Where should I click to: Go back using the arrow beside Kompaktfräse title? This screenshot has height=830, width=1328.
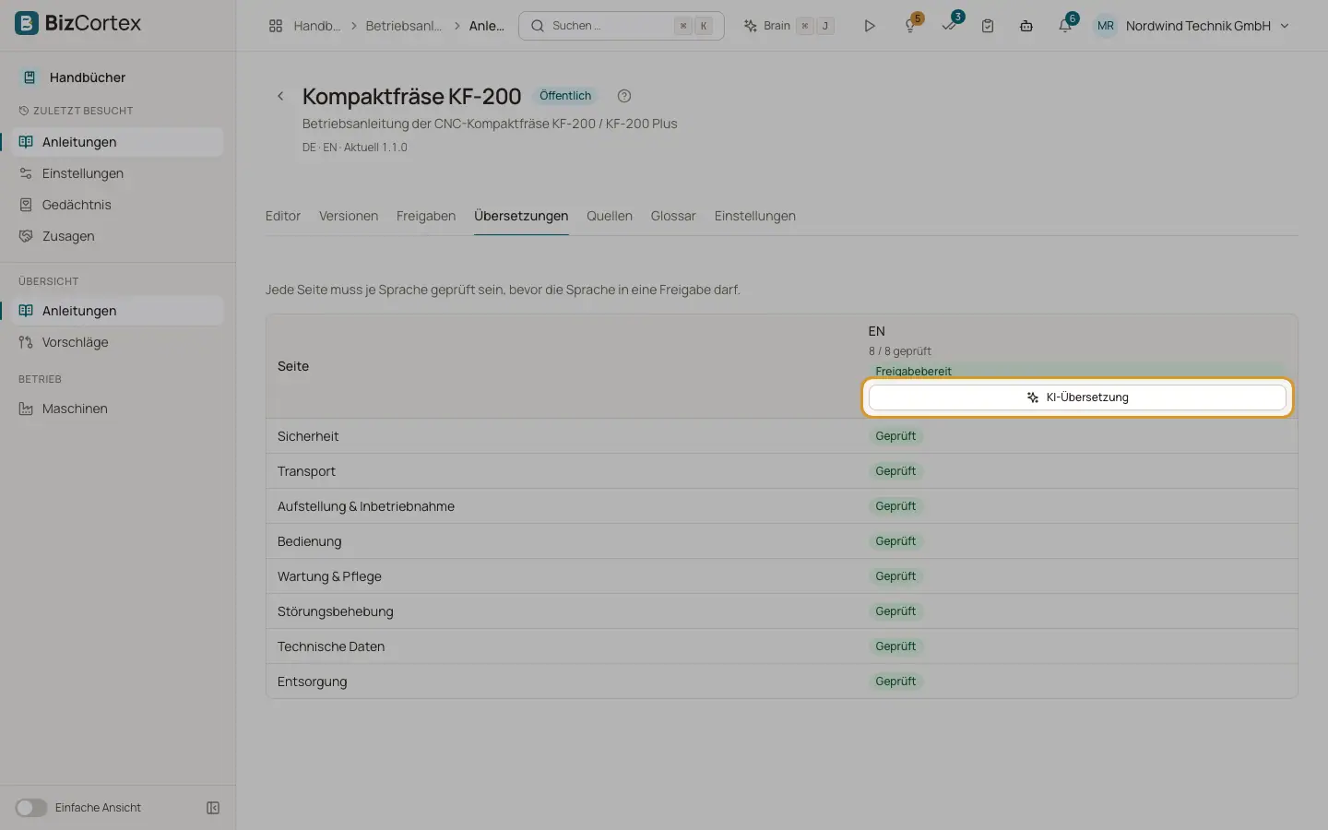(280, 96)
